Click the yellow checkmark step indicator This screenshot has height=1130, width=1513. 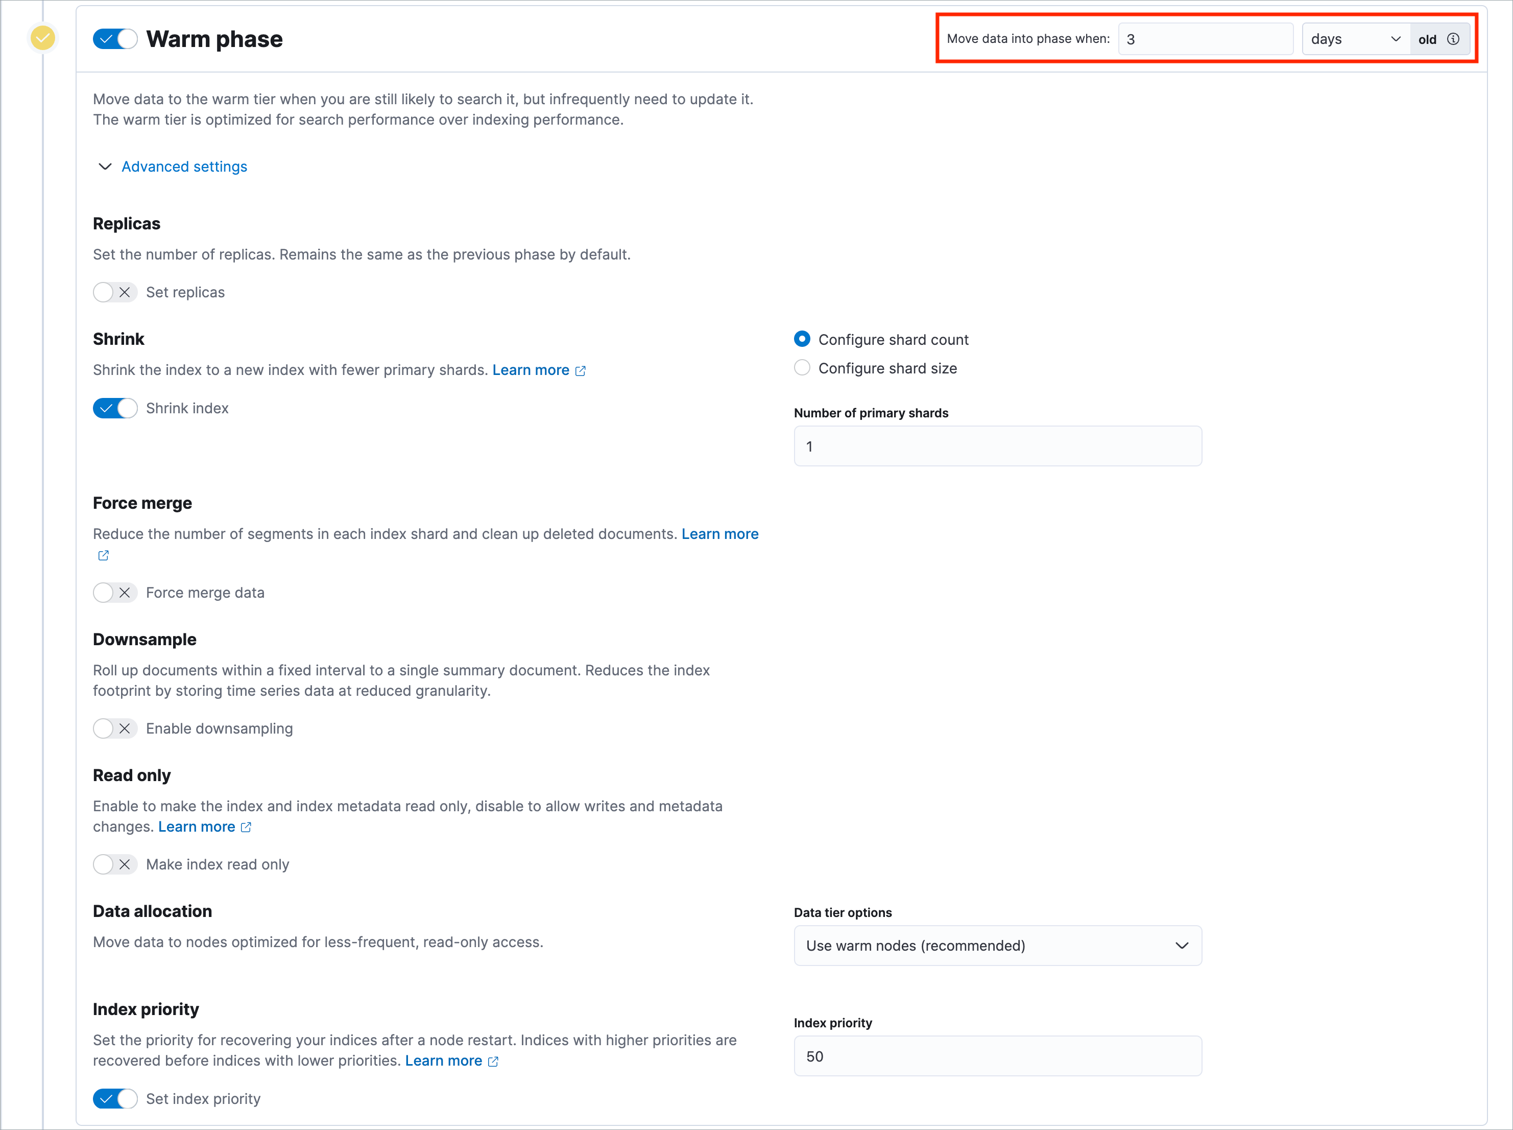point(43,38)
